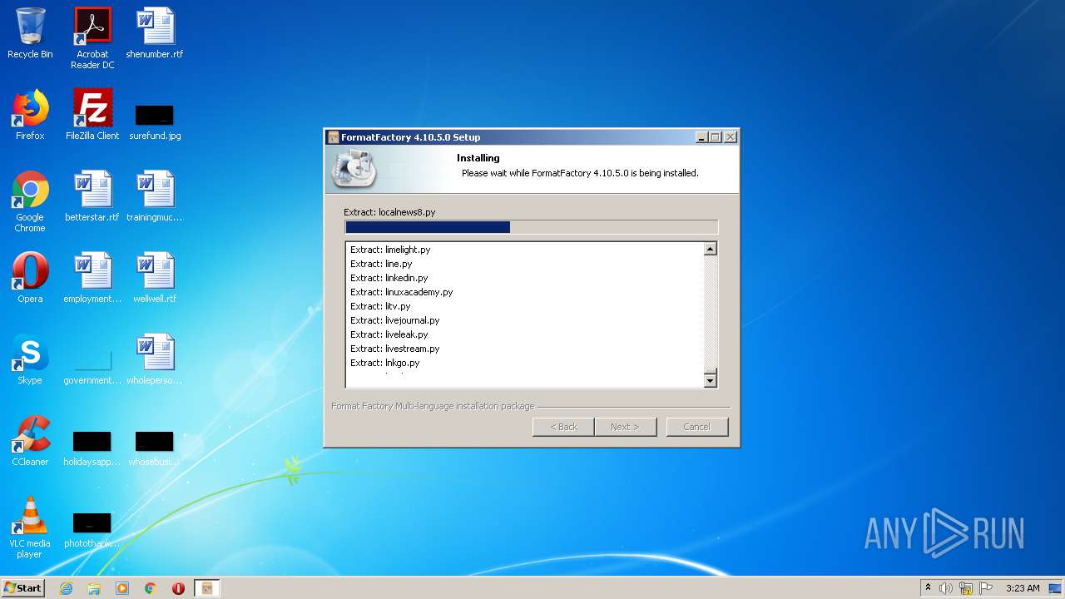Launch CCleaner from desktop
This screenshot has height=599, width=1065.
30,441
